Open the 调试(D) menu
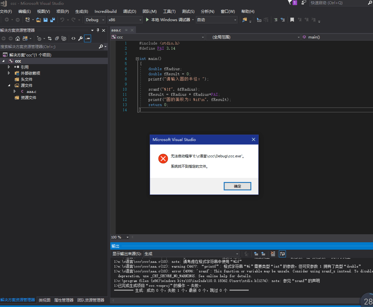Viewport: 373px width, 307px height. (129, 12)
